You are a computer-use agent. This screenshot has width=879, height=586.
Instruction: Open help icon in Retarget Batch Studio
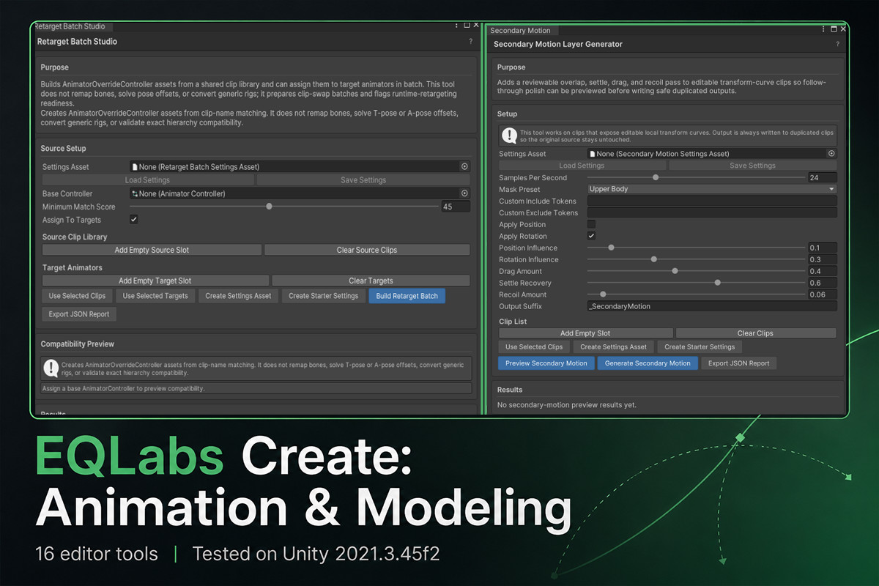click(x=470, y=42)
